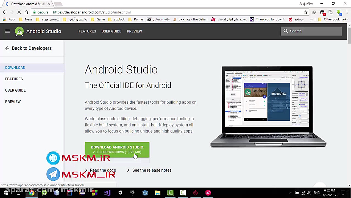351x198 pixels.
Task: Open Visual Studio from the taskbar
Action: tap(107, 193)
